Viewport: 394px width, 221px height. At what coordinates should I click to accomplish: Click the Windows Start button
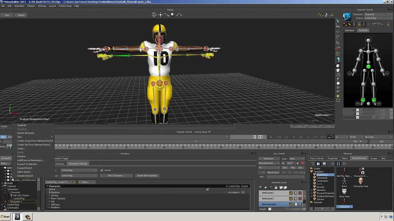coord(5,217)
